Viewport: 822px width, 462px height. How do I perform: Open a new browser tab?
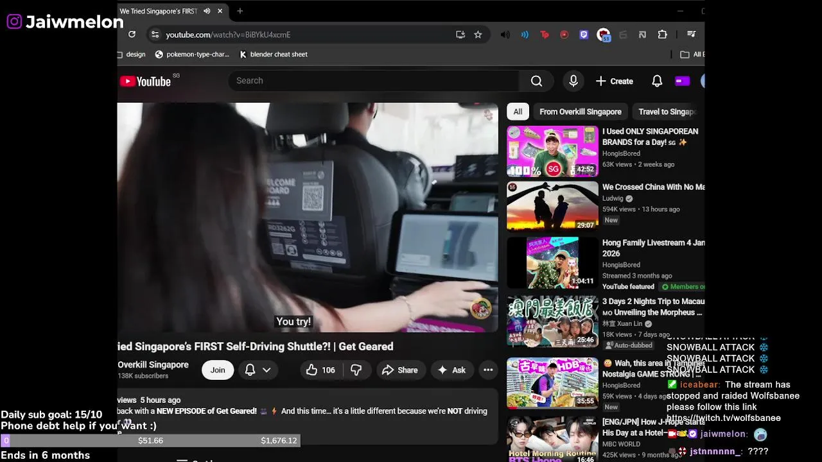(240, 11)
